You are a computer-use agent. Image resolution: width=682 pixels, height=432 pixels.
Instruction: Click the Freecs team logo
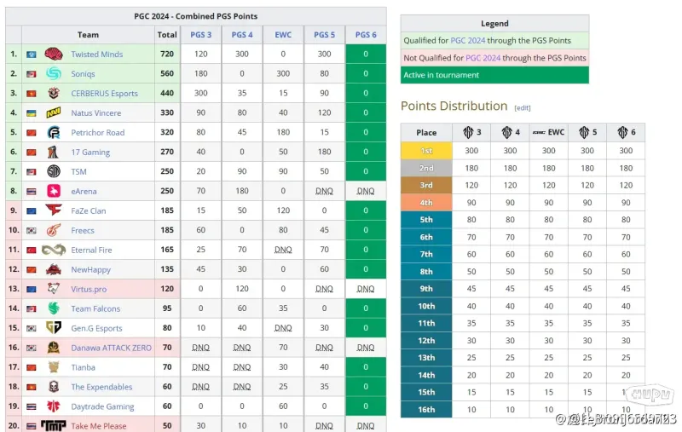(54, 230)
